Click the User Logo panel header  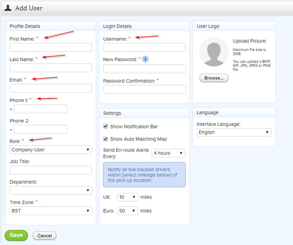tap(234, 26)
